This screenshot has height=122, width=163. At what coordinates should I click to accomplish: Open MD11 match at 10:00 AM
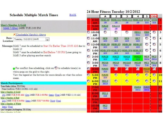point(138,32)
